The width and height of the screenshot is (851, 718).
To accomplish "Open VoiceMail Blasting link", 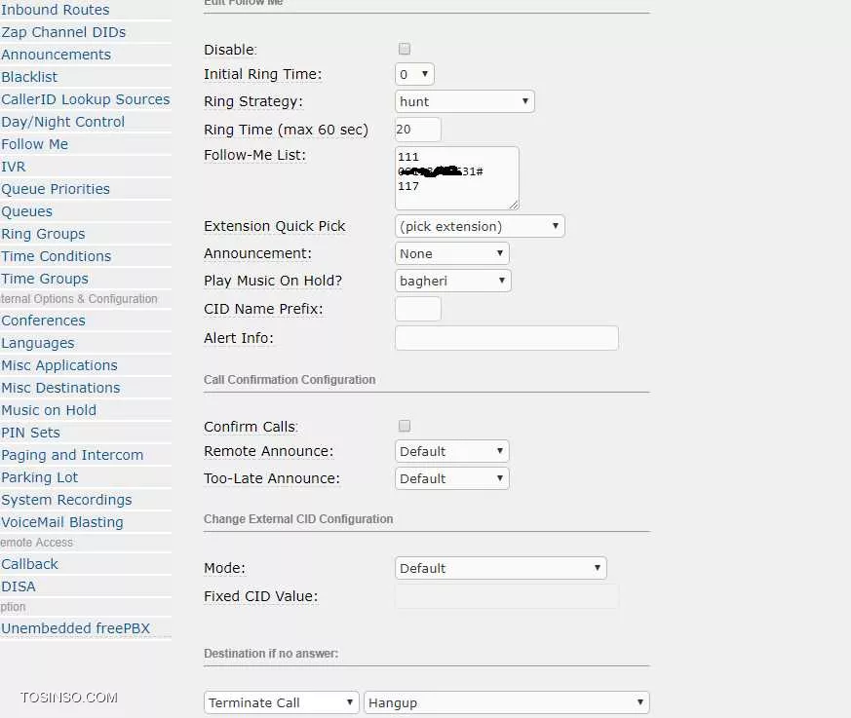I will pyautogui.click(x=62, y=522).
